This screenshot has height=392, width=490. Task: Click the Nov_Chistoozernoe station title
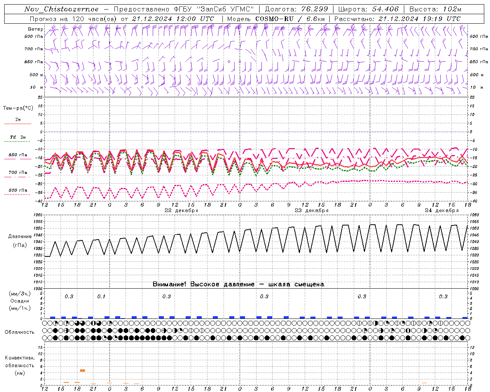pos(61,9)
